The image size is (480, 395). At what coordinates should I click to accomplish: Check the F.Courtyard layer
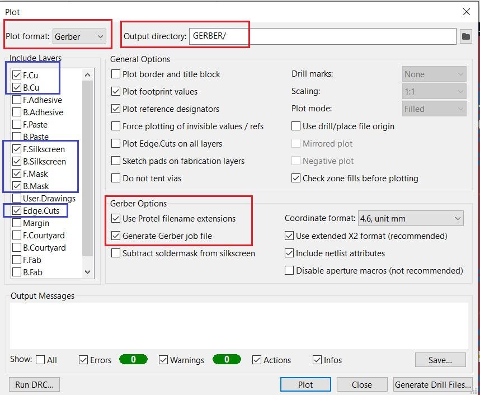click(x=17, y=235)
